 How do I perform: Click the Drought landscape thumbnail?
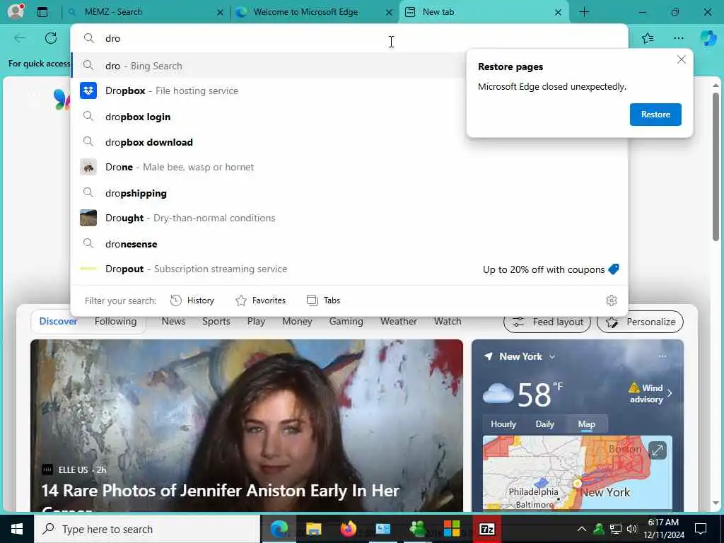(88, 218)
